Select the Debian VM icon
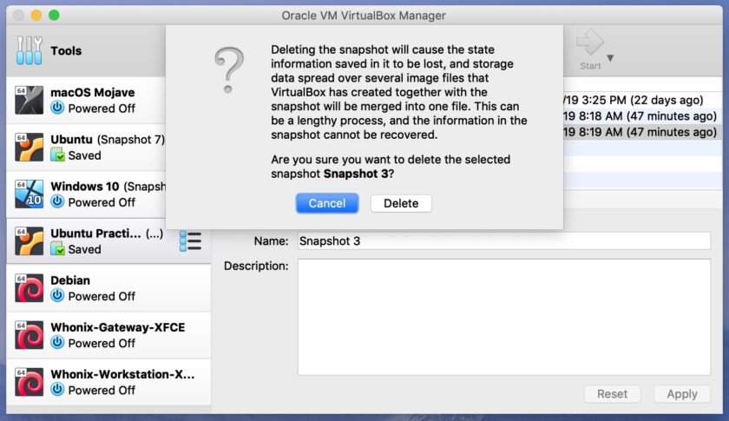The width and height of the screenshot is (729, 421). tap(29, 288)
